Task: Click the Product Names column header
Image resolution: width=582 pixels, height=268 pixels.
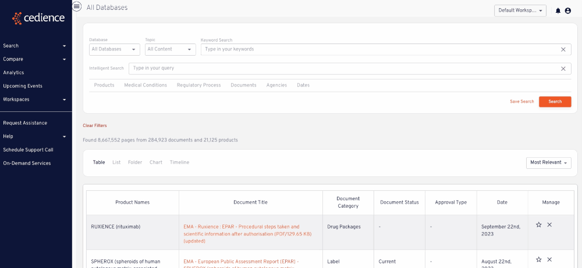Action: point(133,202)
